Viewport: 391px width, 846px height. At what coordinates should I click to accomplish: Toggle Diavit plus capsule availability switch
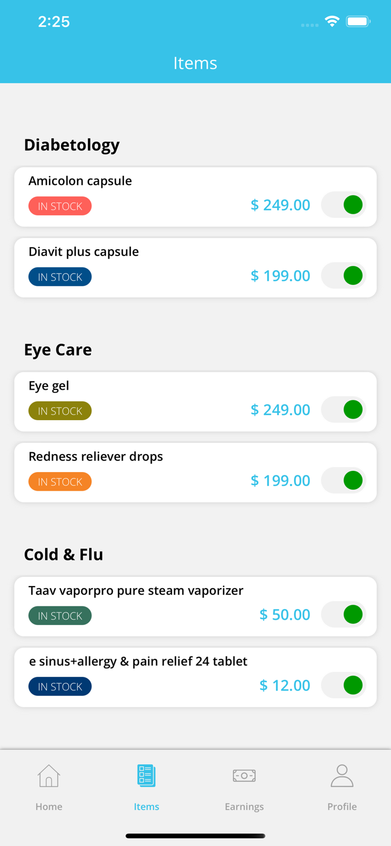pos(344,276)
